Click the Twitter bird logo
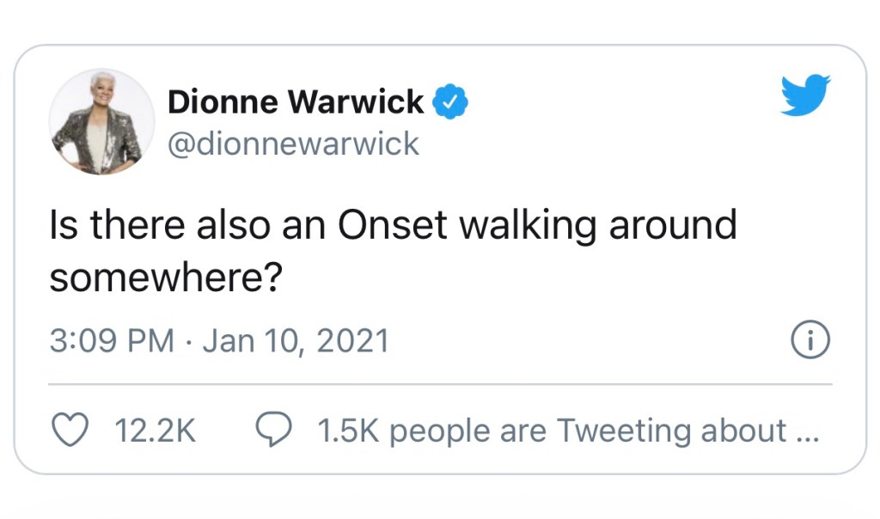 tap(805, 95)
